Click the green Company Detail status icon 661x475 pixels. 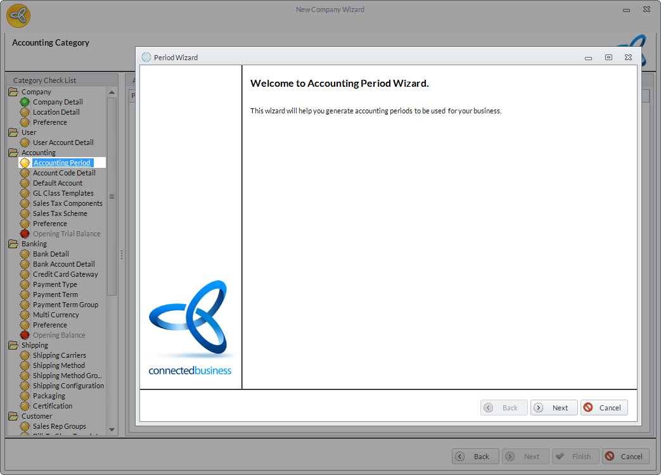click(x=25, y=102)
